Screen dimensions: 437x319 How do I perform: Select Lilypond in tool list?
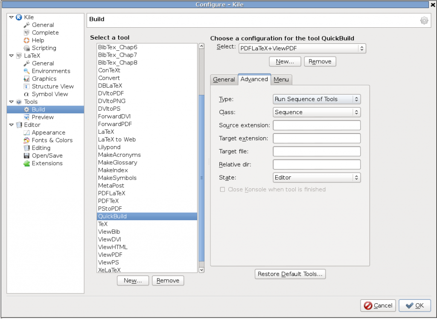(x=147, y=147)
